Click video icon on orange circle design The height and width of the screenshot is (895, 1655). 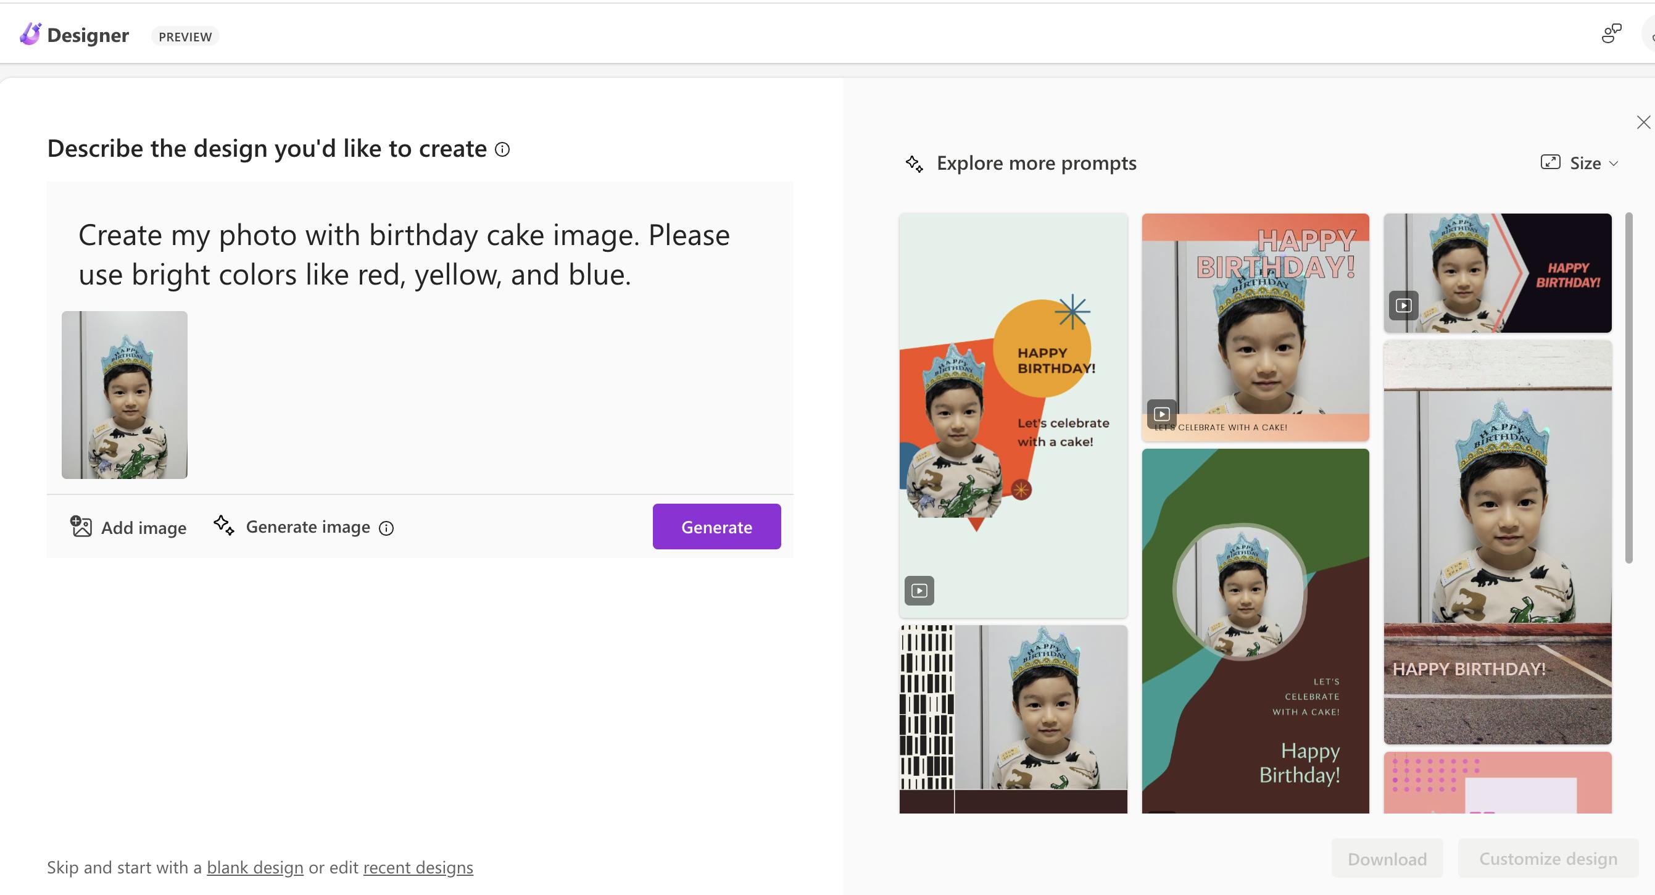coord(919,590)
